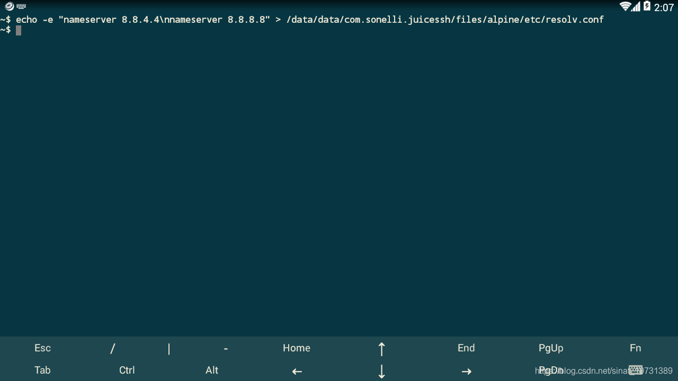Viewport: 678px width, 381px height.
Task: Tap the echo command word
Action: pyautogui.click(x=26, y=20)
